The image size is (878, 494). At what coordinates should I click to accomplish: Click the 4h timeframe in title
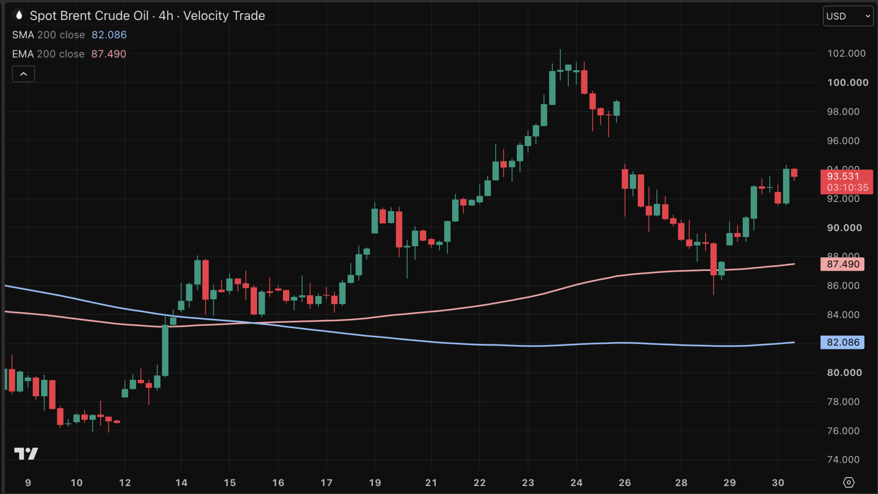click(166, 15)
